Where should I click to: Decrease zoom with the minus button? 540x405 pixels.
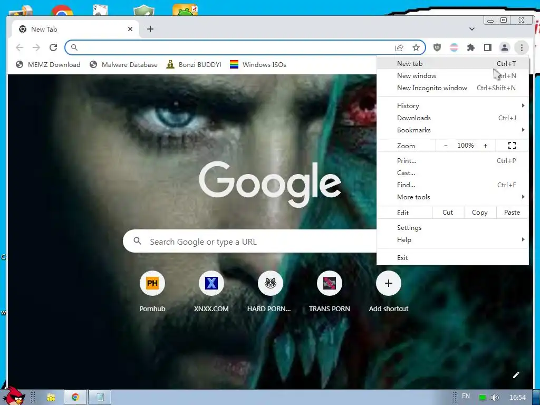coord(446,146)
